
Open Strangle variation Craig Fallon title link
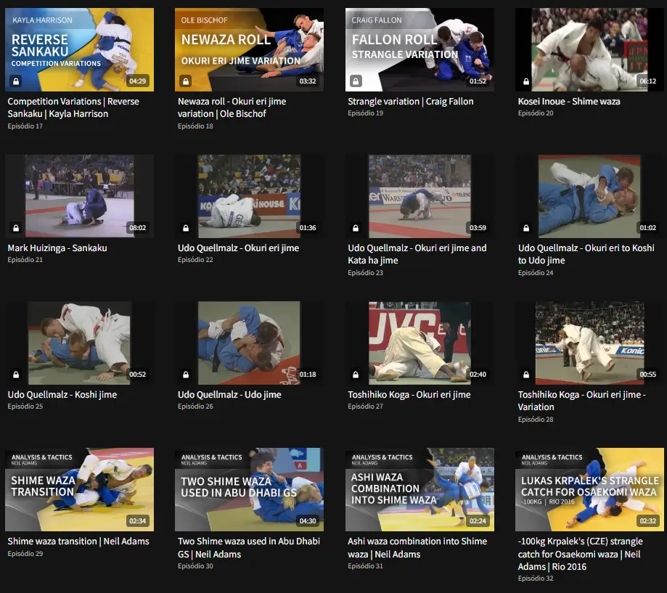(x=411, y=101)
